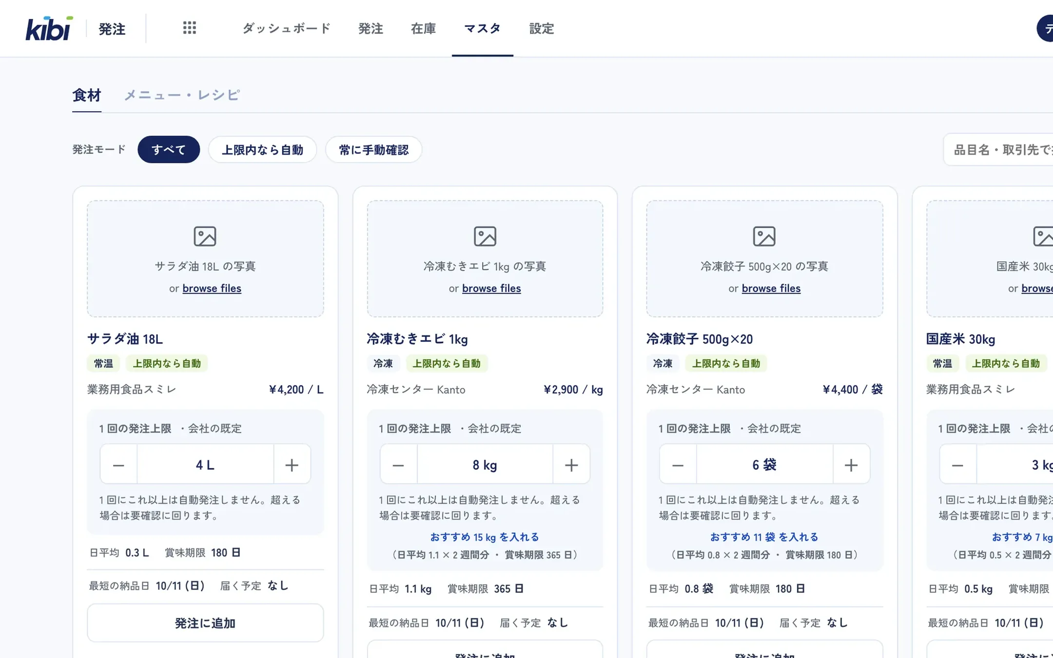Decrease サラダ油 order limit with minus
Viewport: 1053px width, 658px height.
click(x=118, y=464)
